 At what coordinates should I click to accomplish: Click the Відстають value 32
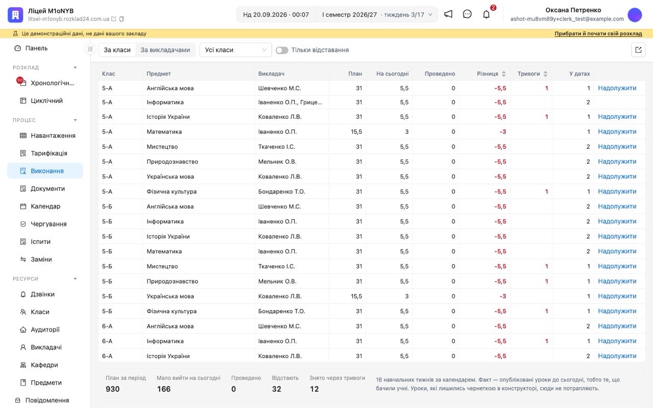click(277, 389)
